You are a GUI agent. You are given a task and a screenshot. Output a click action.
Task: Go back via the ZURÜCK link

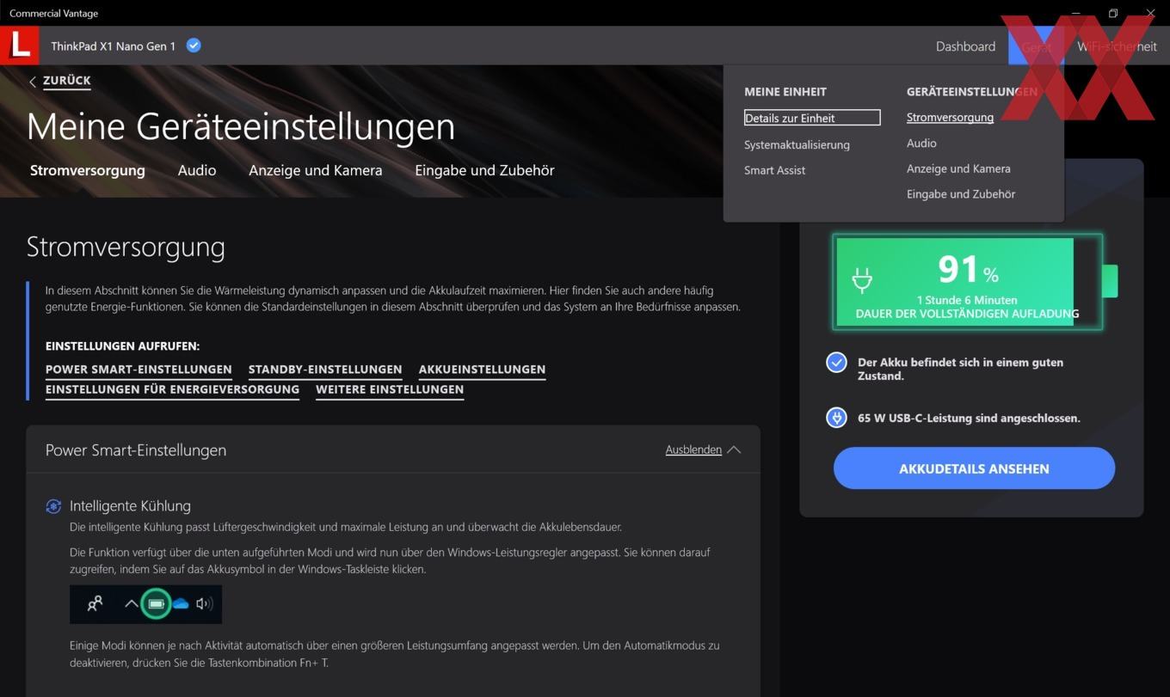[x=67, y=81]
